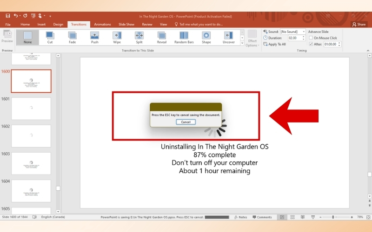Select slide 1601 thumbnail

tap(31, 109)
